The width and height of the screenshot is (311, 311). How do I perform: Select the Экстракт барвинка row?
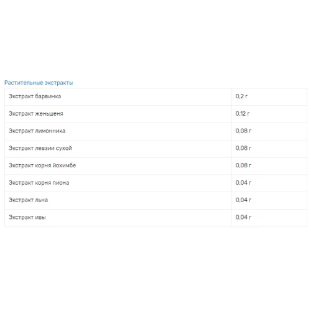point(155,96)
